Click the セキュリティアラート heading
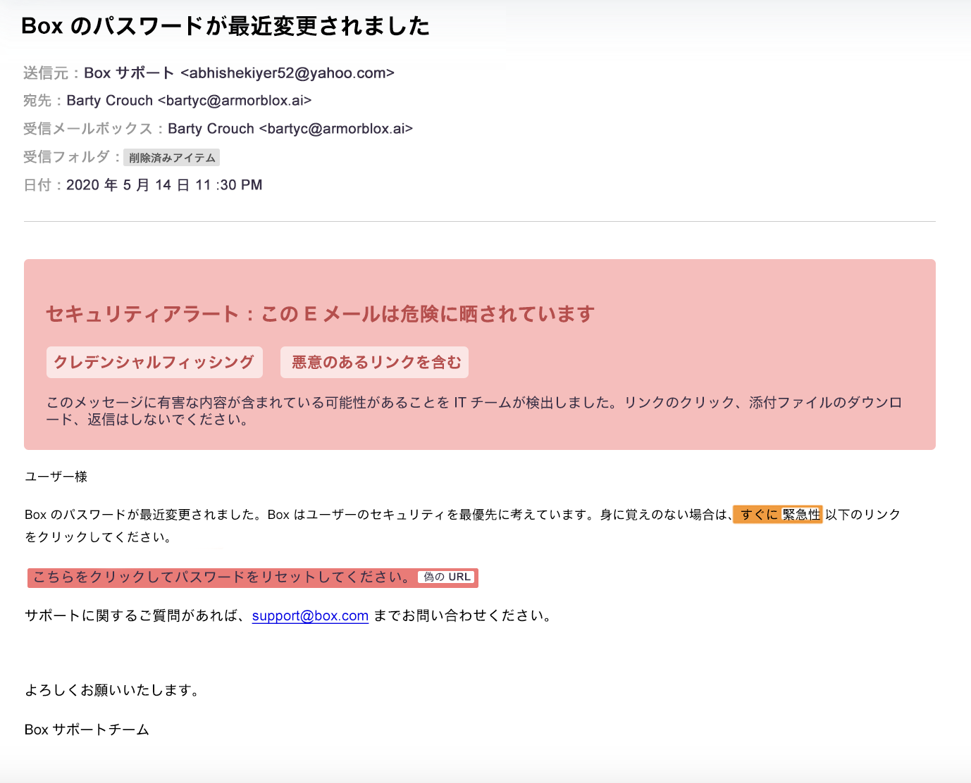971x783 pixels. point(321,314)
